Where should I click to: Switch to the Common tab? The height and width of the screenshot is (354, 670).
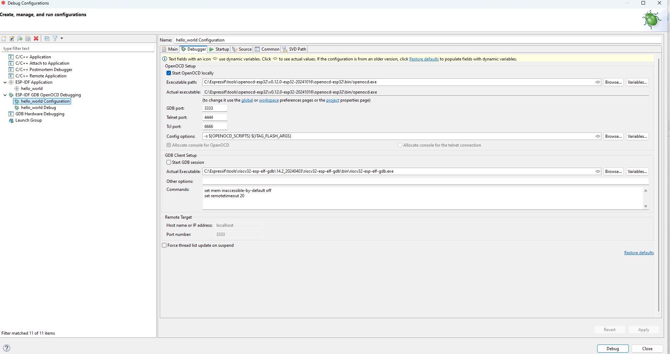[x=267, y=49]
